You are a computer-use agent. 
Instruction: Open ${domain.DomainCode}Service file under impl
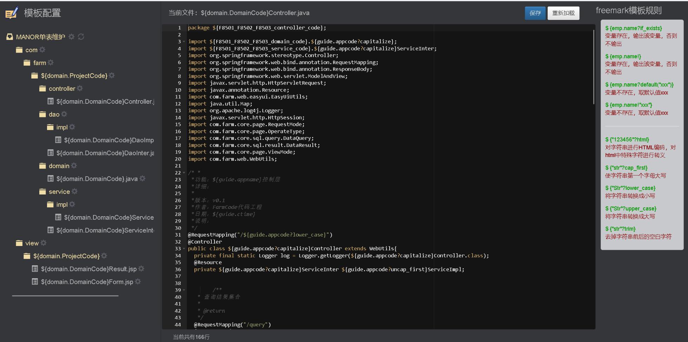(x=109, y=217)
